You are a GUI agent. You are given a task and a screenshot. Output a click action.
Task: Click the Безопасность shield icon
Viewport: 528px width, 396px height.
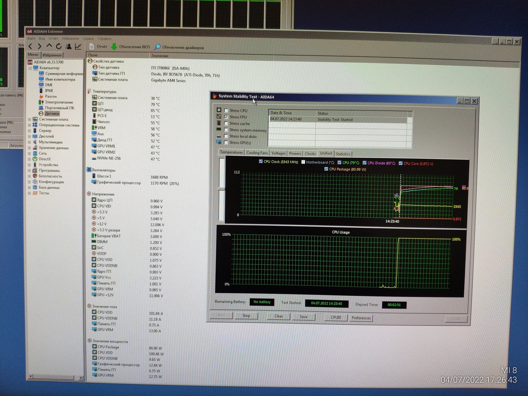point(35,176)
